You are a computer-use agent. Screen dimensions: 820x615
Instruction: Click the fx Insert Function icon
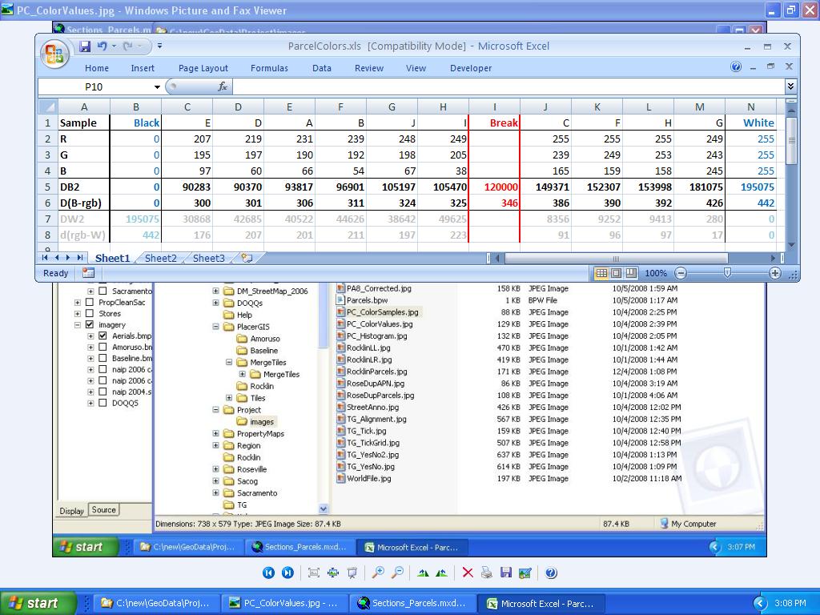click(x=223, y=86)
